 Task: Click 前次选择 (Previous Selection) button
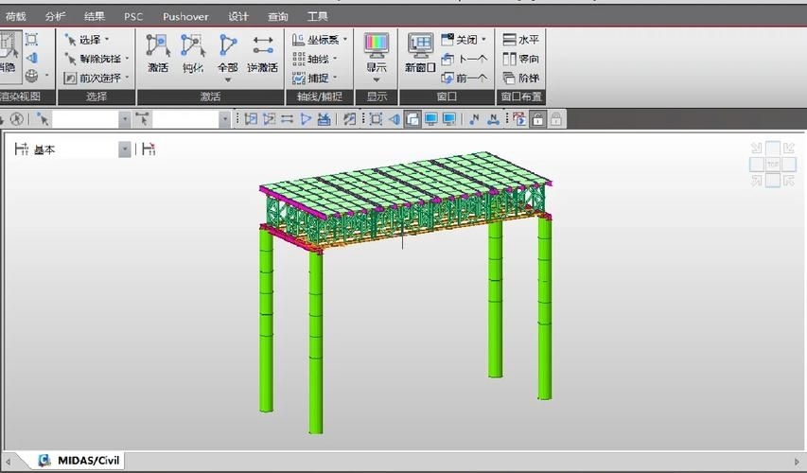tap(96, 78)
